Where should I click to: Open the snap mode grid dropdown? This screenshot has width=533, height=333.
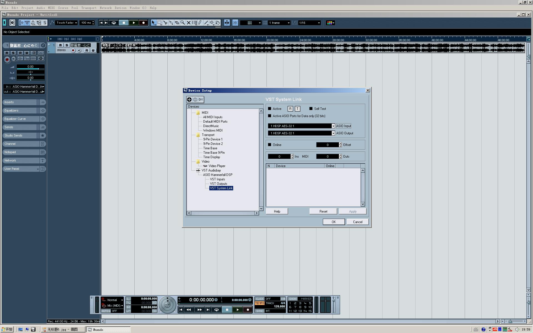click(x=251, y=23)
